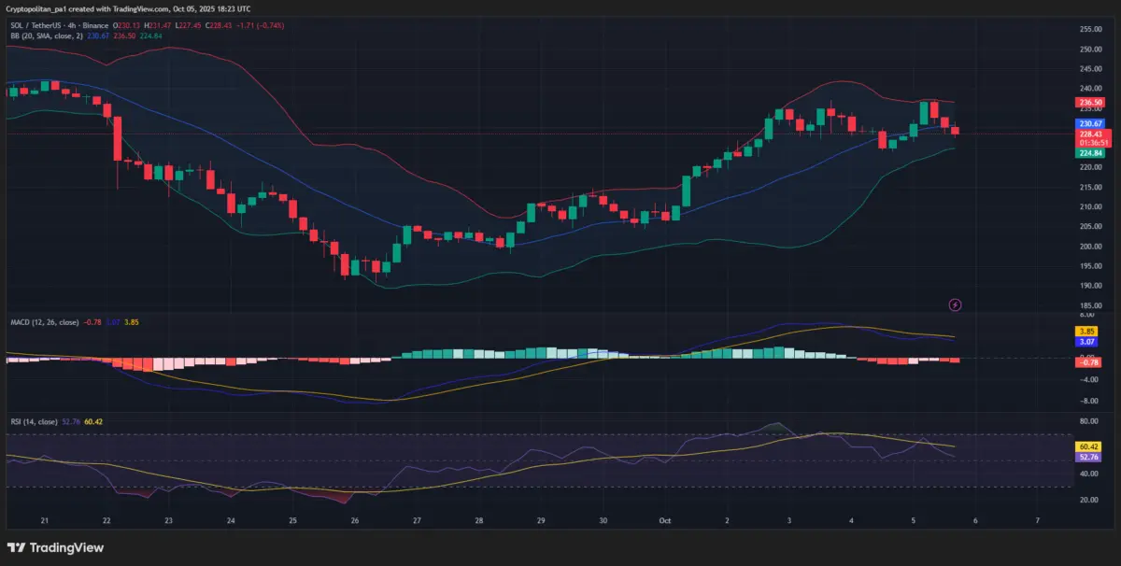The image size is (1121, 566).
Task: Click the TradingView wordmark text
Action: tap(67, 548)
